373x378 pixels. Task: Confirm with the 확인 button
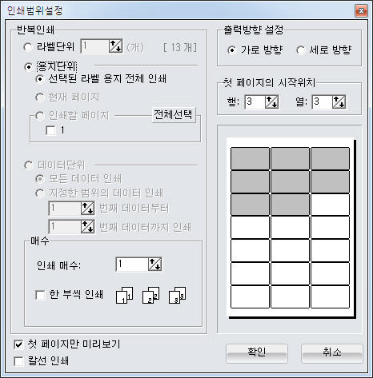(x=257, y=353)
